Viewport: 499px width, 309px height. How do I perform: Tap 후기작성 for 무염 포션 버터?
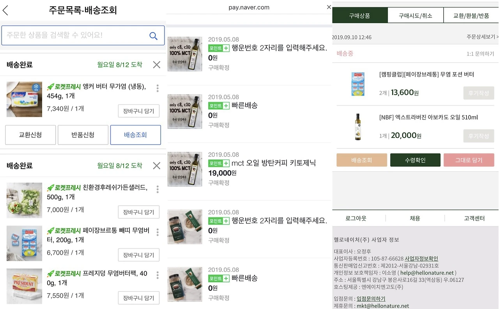click(x=478, y=93)
